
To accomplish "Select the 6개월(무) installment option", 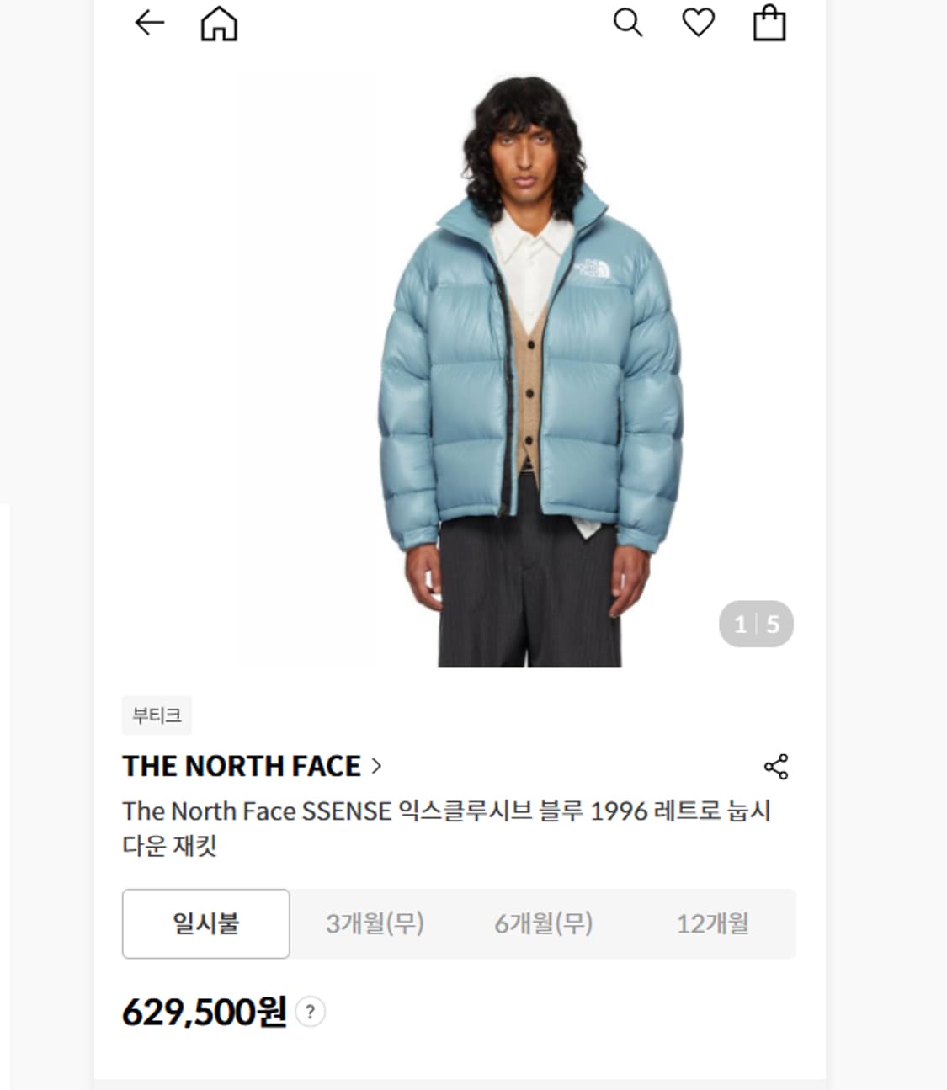I will pos(543,923).
